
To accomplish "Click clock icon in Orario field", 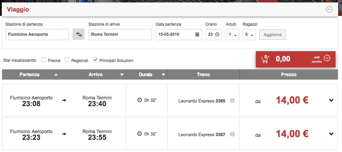I will tap(217, 34).
